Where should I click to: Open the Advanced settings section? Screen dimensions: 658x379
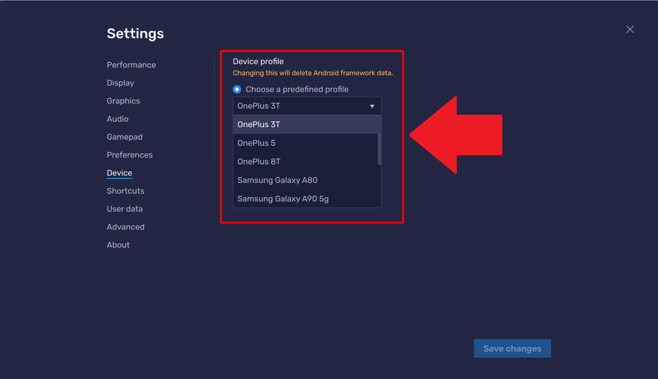(125, 227)
